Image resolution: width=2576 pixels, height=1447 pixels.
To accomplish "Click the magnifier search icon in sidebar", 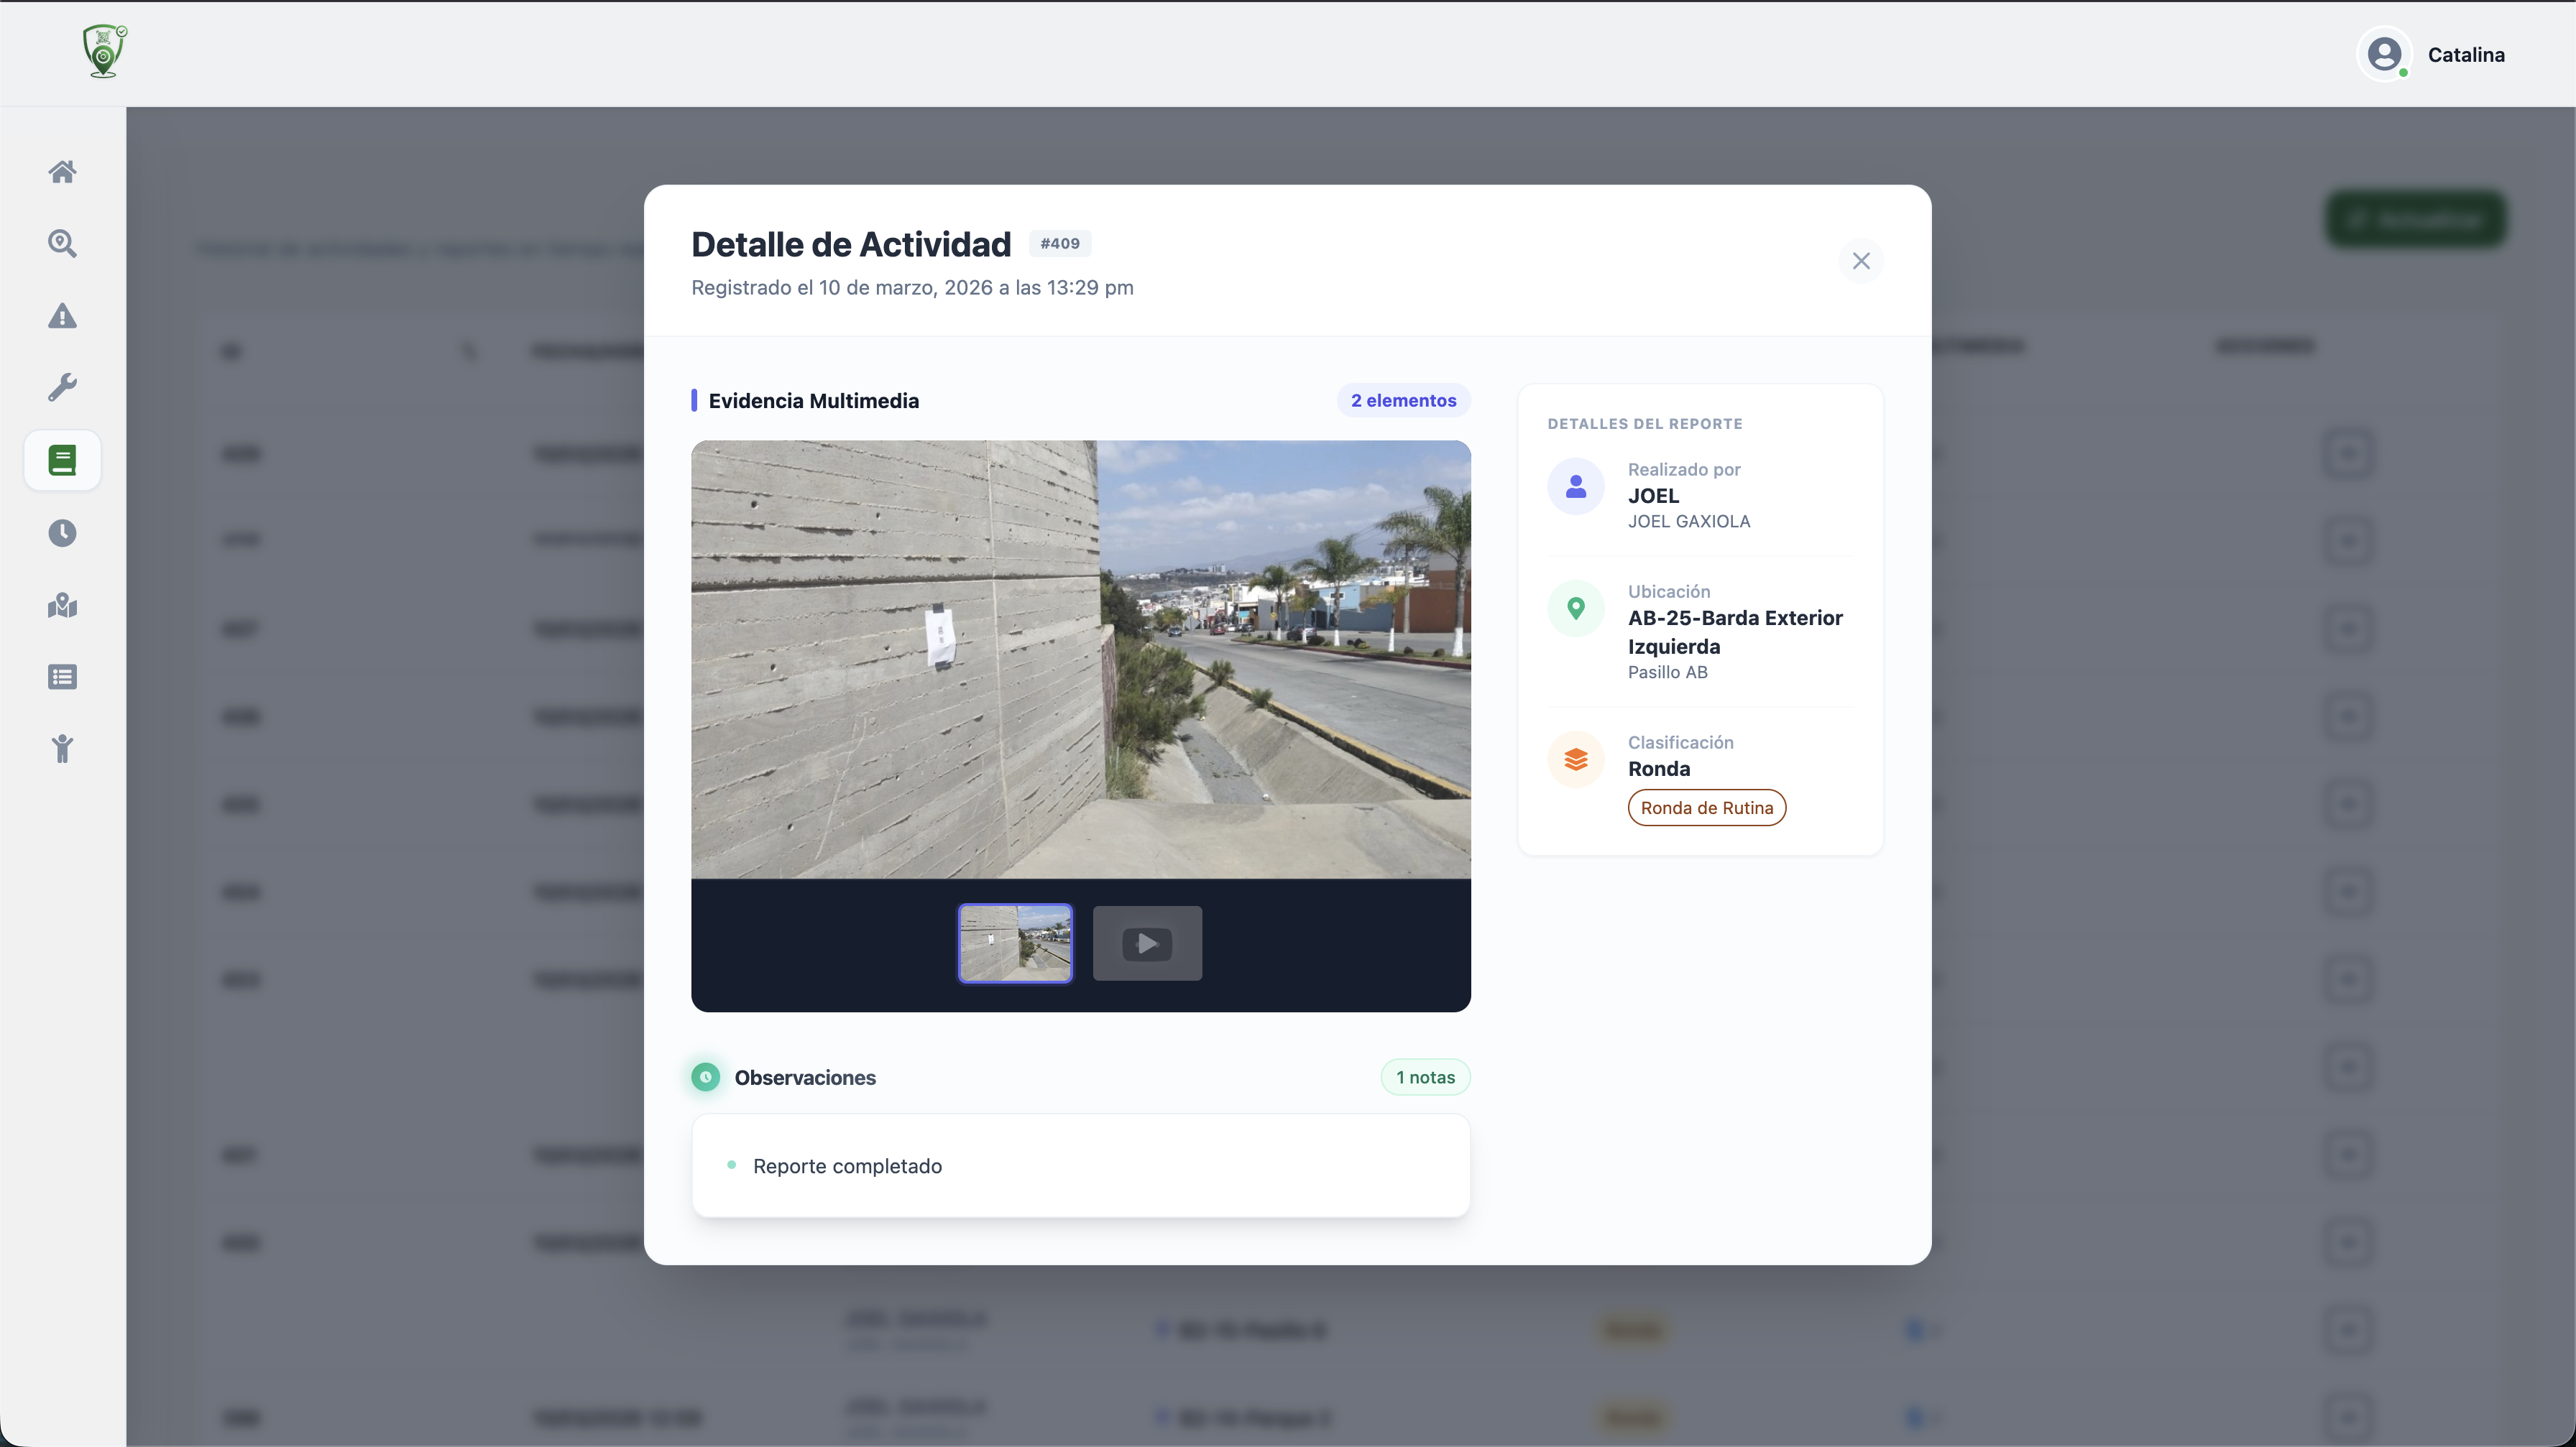I will tap(62, 244).
